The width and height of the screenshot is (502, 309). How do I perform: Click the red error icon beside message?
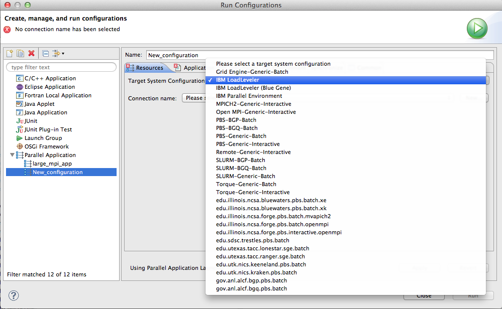coord(7,30)
